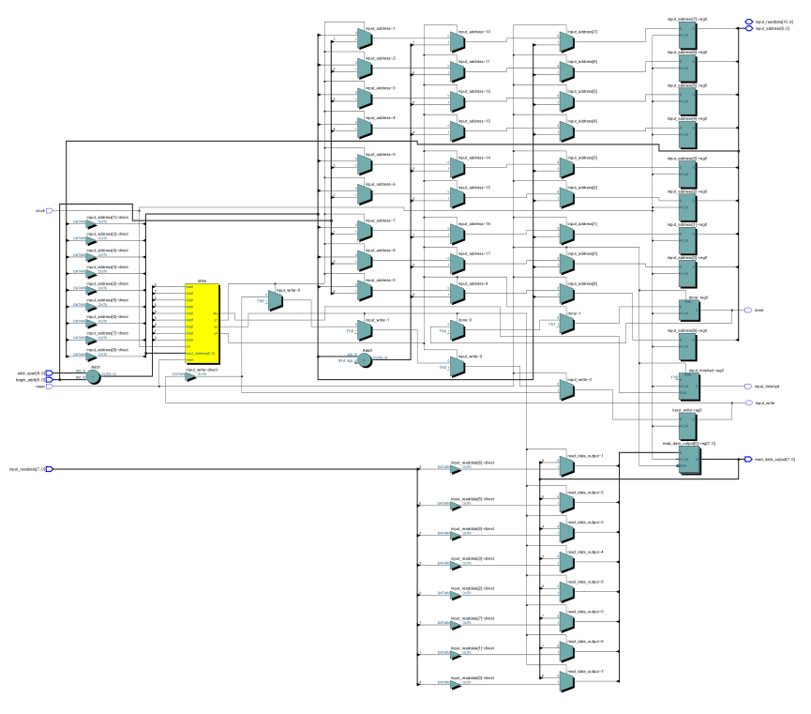811x714 pixels.
Task: Click the input_address~13 multiplexer
Action: click(458, 131)
